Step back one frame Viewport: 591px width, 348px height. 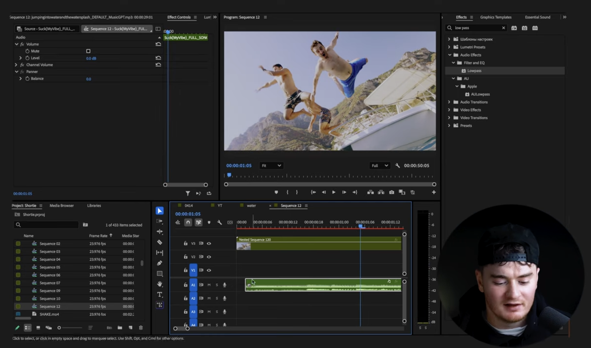coord(323,192)
